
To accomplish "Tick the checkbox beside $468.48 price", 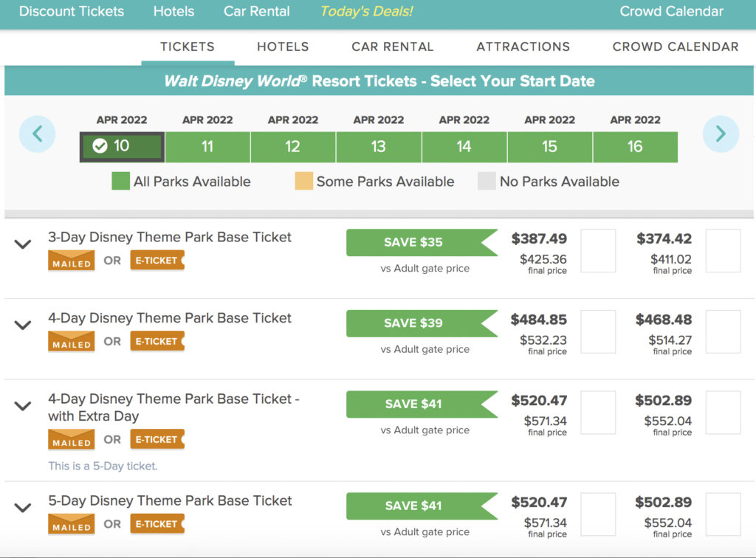I will click(722, 331).
